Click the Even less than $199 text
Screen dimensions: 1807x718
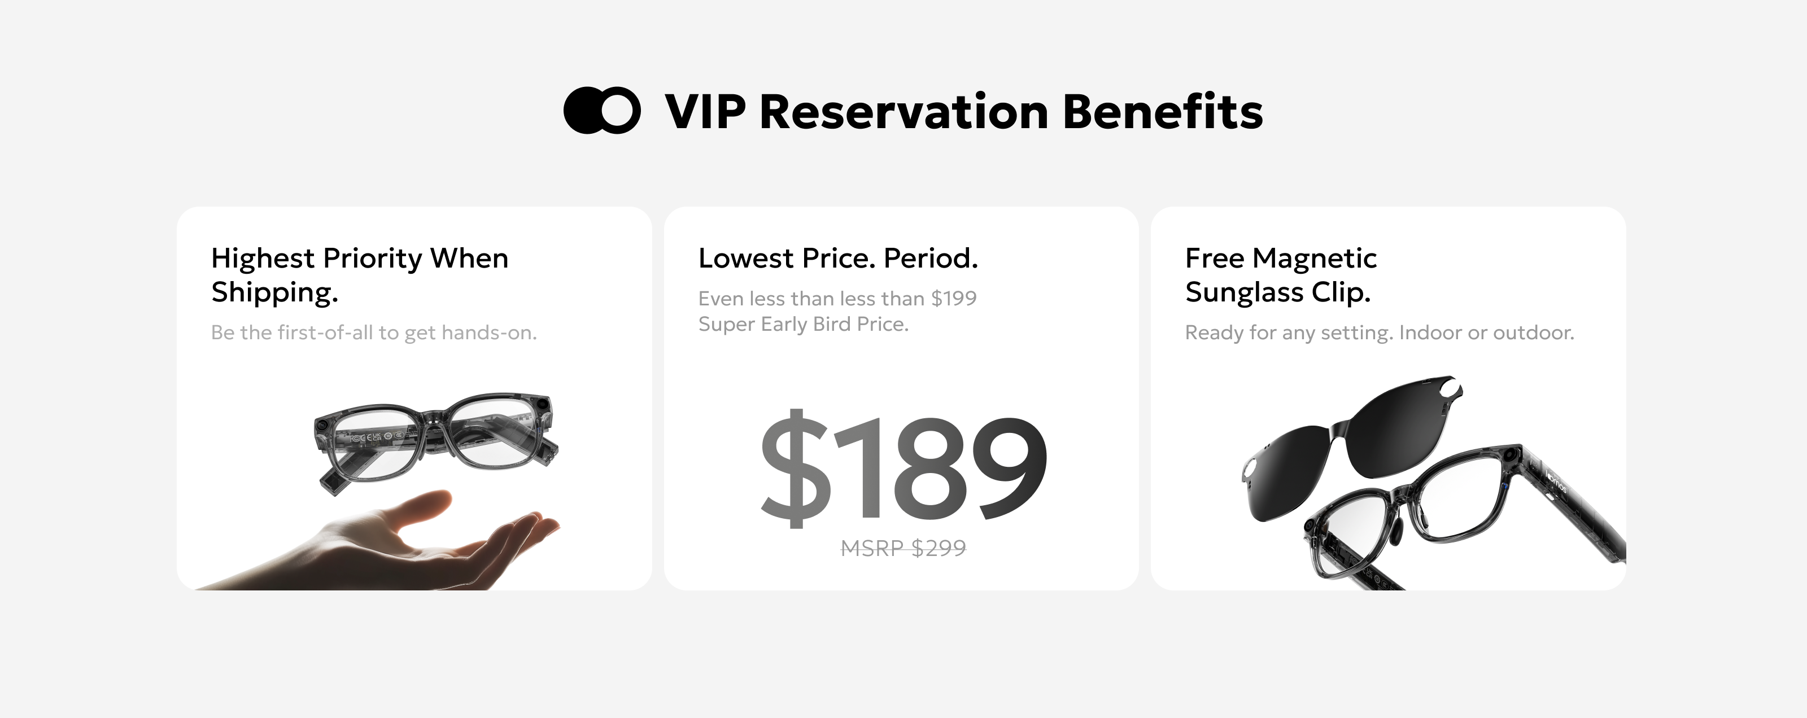pyautogui.click(x=837, y=299)
